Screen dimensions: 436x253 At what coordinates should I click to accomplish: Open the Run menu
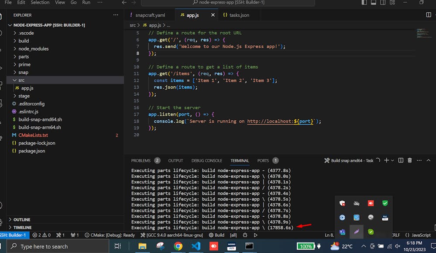pyautogui.click(x=86, y=3)
